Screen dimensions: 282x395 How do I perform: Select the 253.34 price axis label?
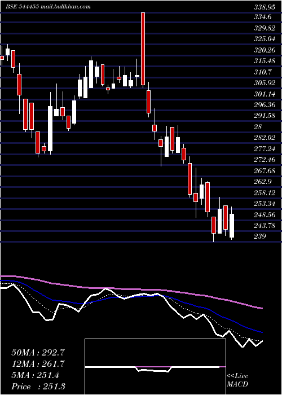(x=265, y=204)
